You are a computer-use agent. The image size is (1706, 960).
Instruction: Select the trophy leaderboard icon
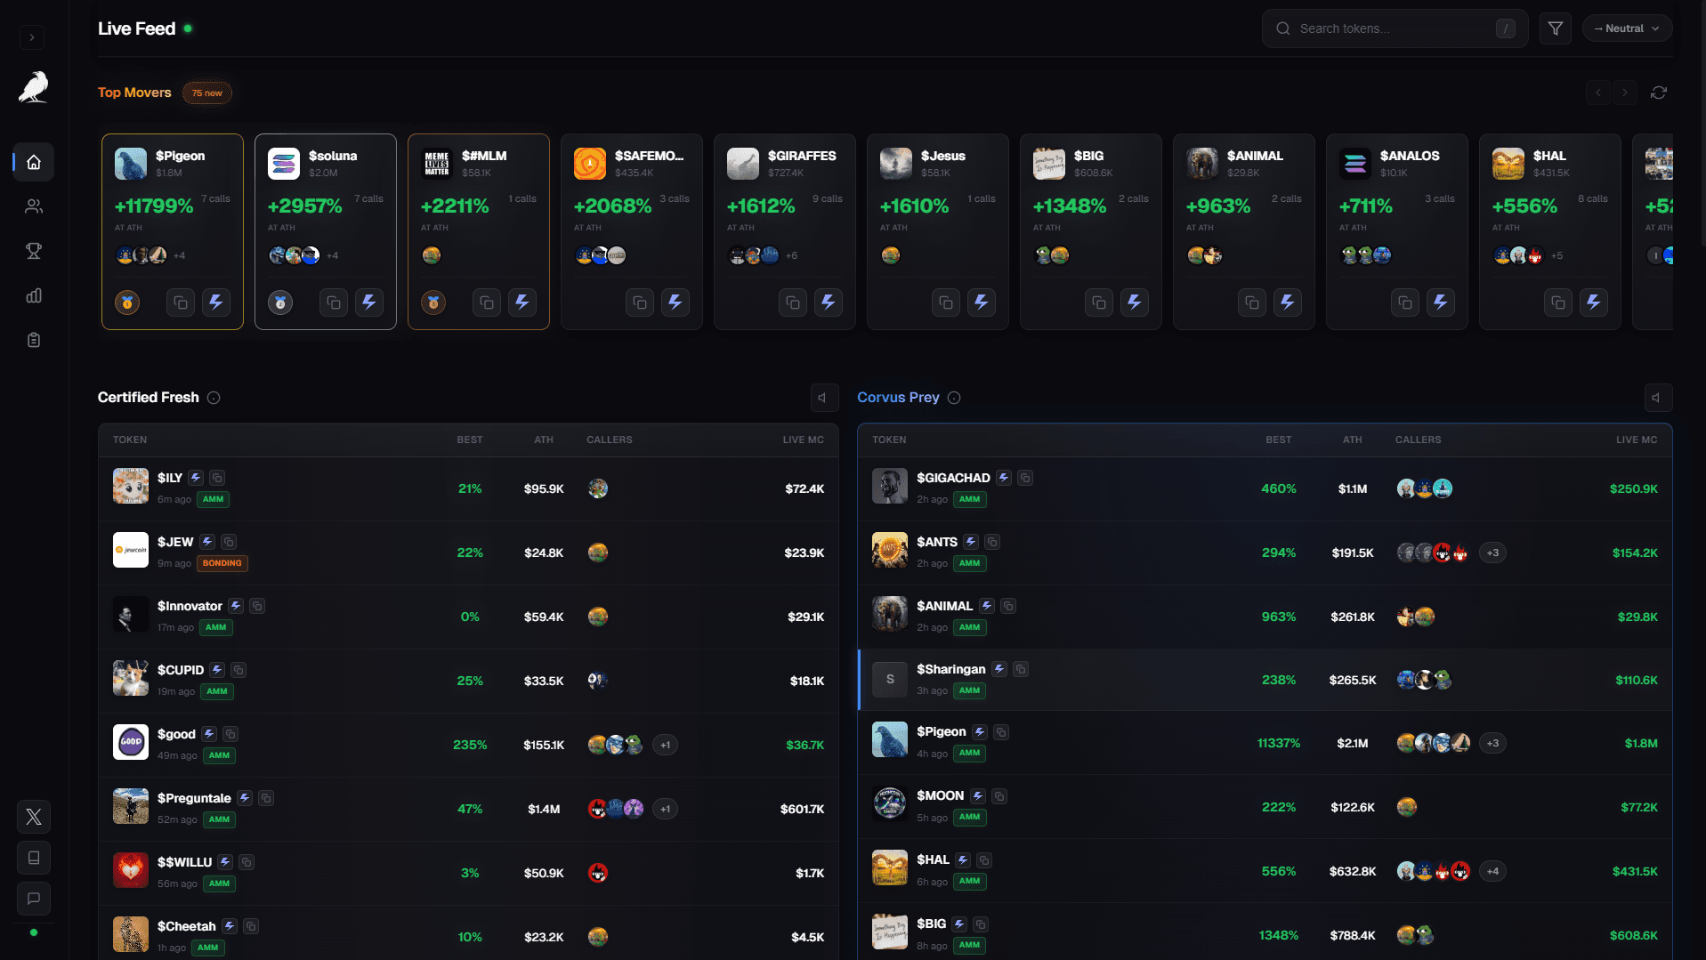pyautogui.click(x=33, y=251)
